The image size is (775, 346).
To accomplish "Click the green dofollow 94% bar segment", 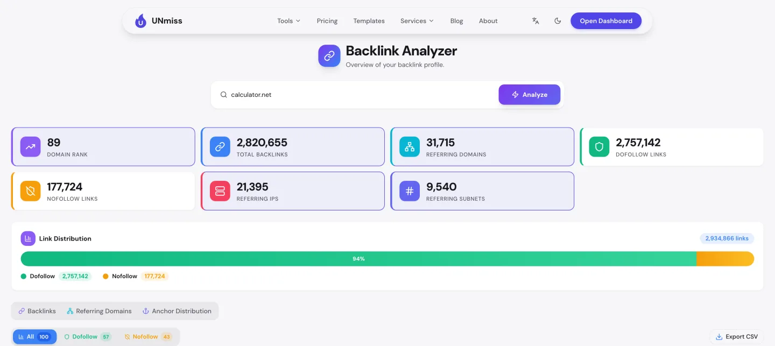I will (358, 259).
